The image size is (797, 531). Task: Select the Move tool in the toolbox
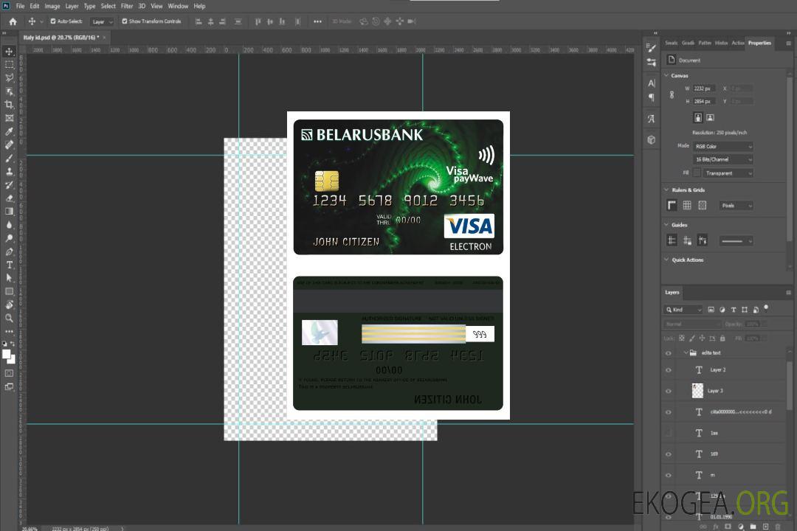click(9, 52)
